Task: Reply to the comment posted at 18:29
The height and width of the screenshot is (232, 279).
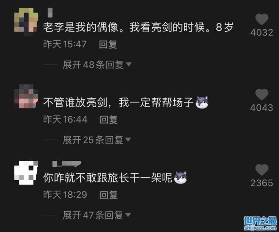Action: point(108,195)
